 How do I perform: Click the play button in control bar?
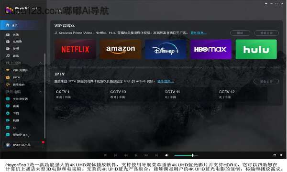[136, 155]
